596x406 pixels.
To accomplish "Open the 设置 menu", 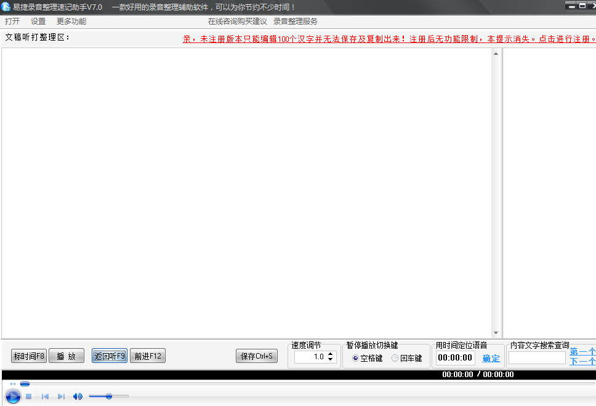I will (x=38, y=20).
